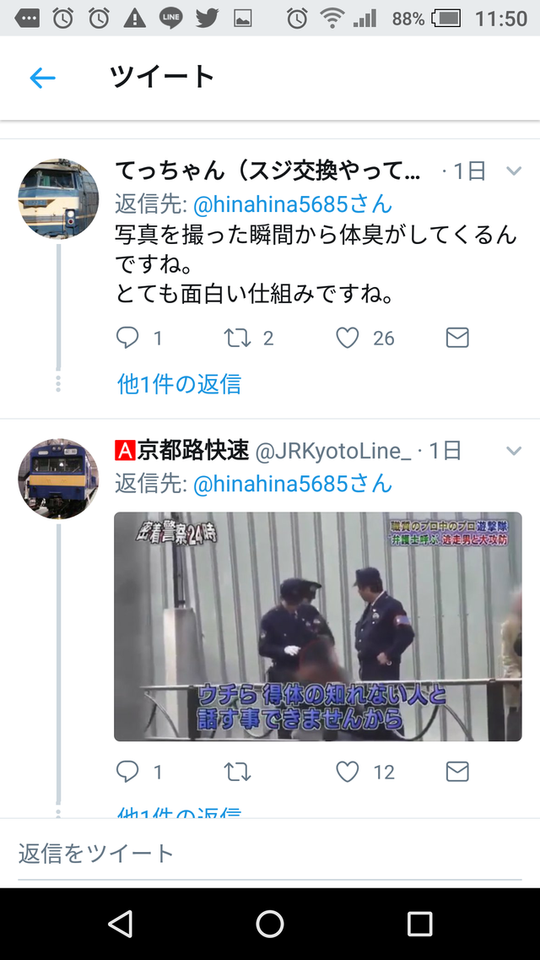The width and height of the screenshot is (540, 960).
Task: Tap the Android recent apps button
Action: (x=419, y=923)
